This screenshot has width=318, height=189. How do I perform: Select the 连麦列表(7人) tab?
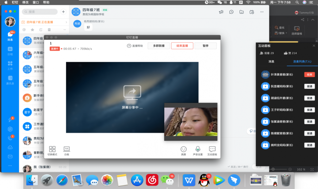(302, 61)
